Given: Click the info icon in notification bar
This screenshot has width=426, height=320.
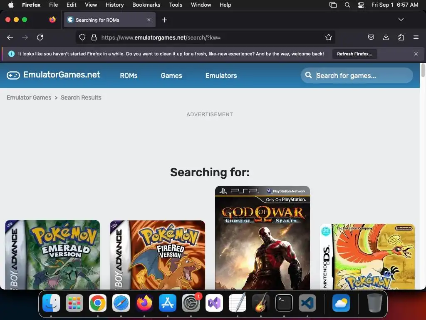Looking at the screenshot, I should click(11, 54).
